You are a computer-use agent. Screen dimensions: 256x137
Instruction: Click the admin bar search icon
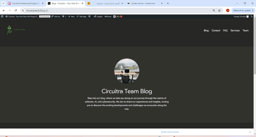coord(251,16)
